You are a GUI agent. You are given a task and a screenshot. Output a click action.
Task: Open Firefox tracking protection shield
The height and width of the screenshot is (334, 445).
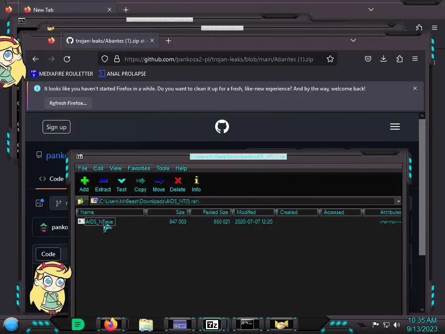[105, 59]
